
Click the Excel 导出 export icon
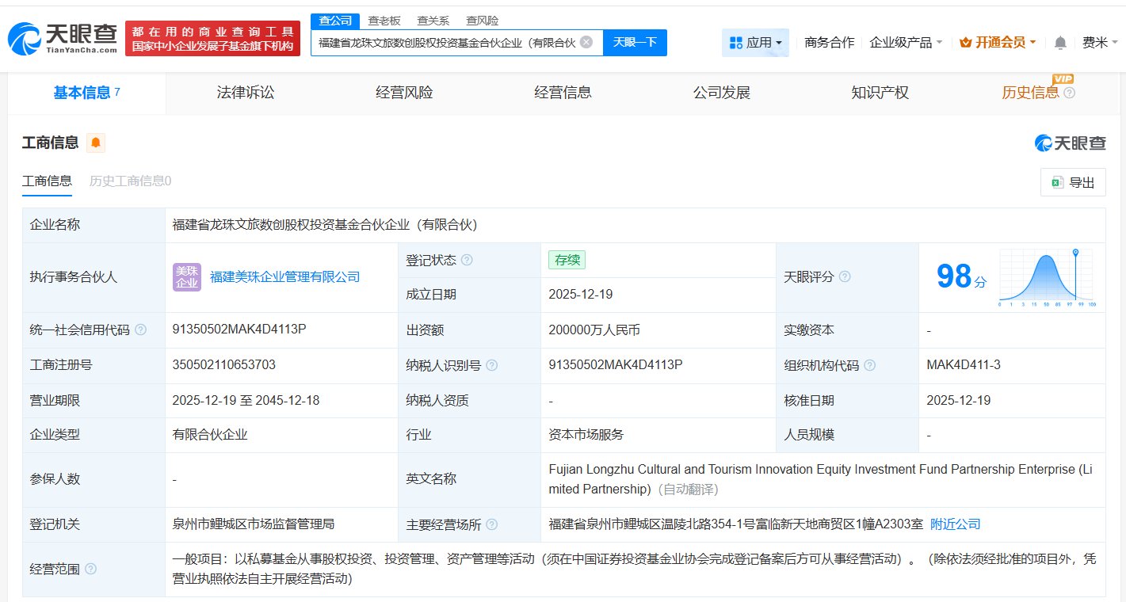pyautogui.click(x=1056, y=182)
